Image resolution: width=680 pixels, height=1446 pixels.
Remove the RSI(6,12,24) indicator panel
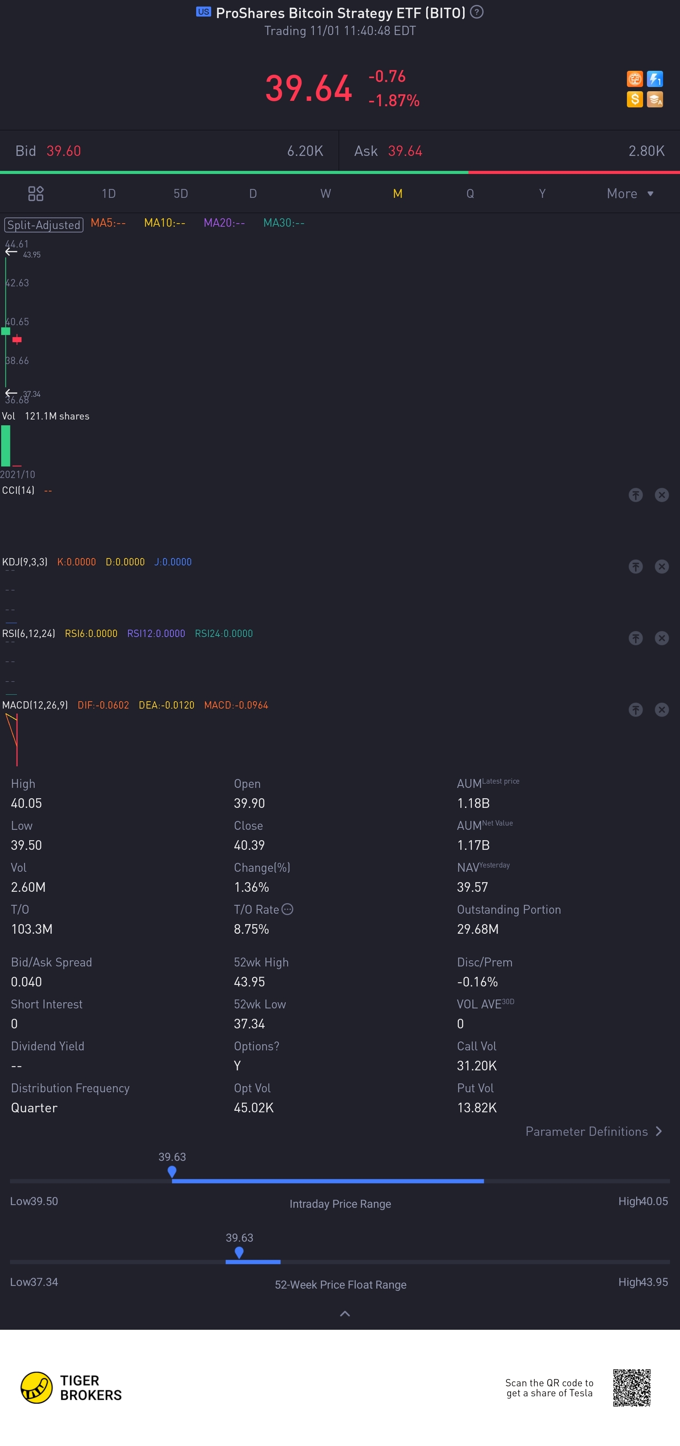[662, 638]
